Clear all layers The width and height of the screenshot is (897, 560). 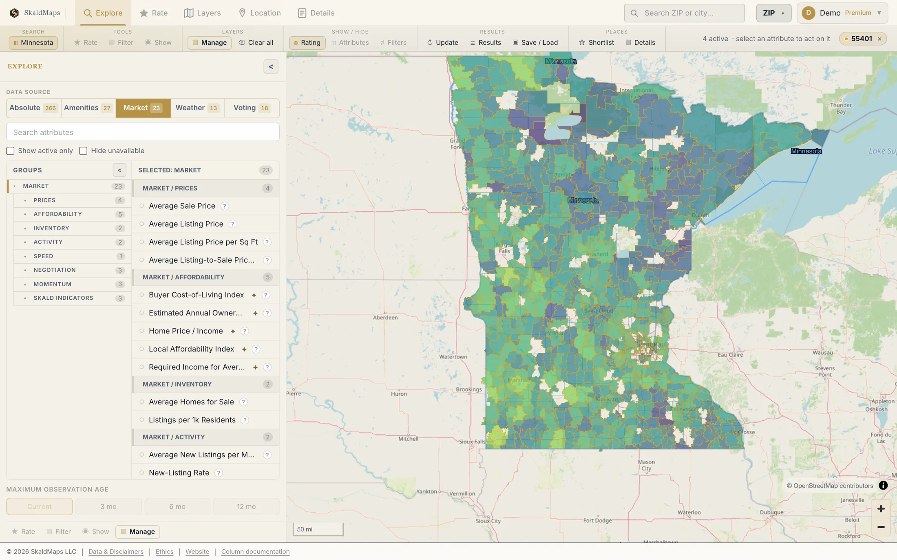pos(256,42)
